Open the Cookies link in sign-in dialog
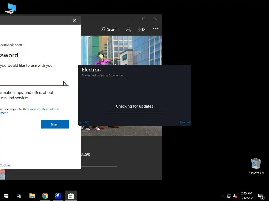The width and height of the screenshot is (269, 201). click(5, 165)
